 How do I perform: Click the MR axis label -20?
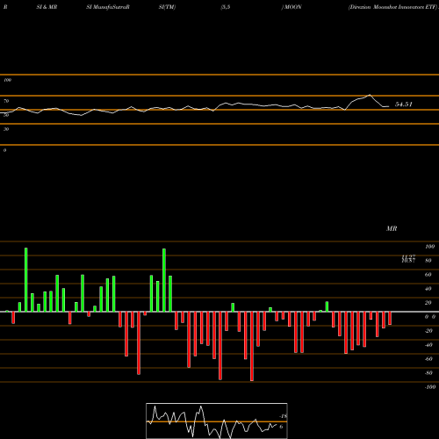428,331
